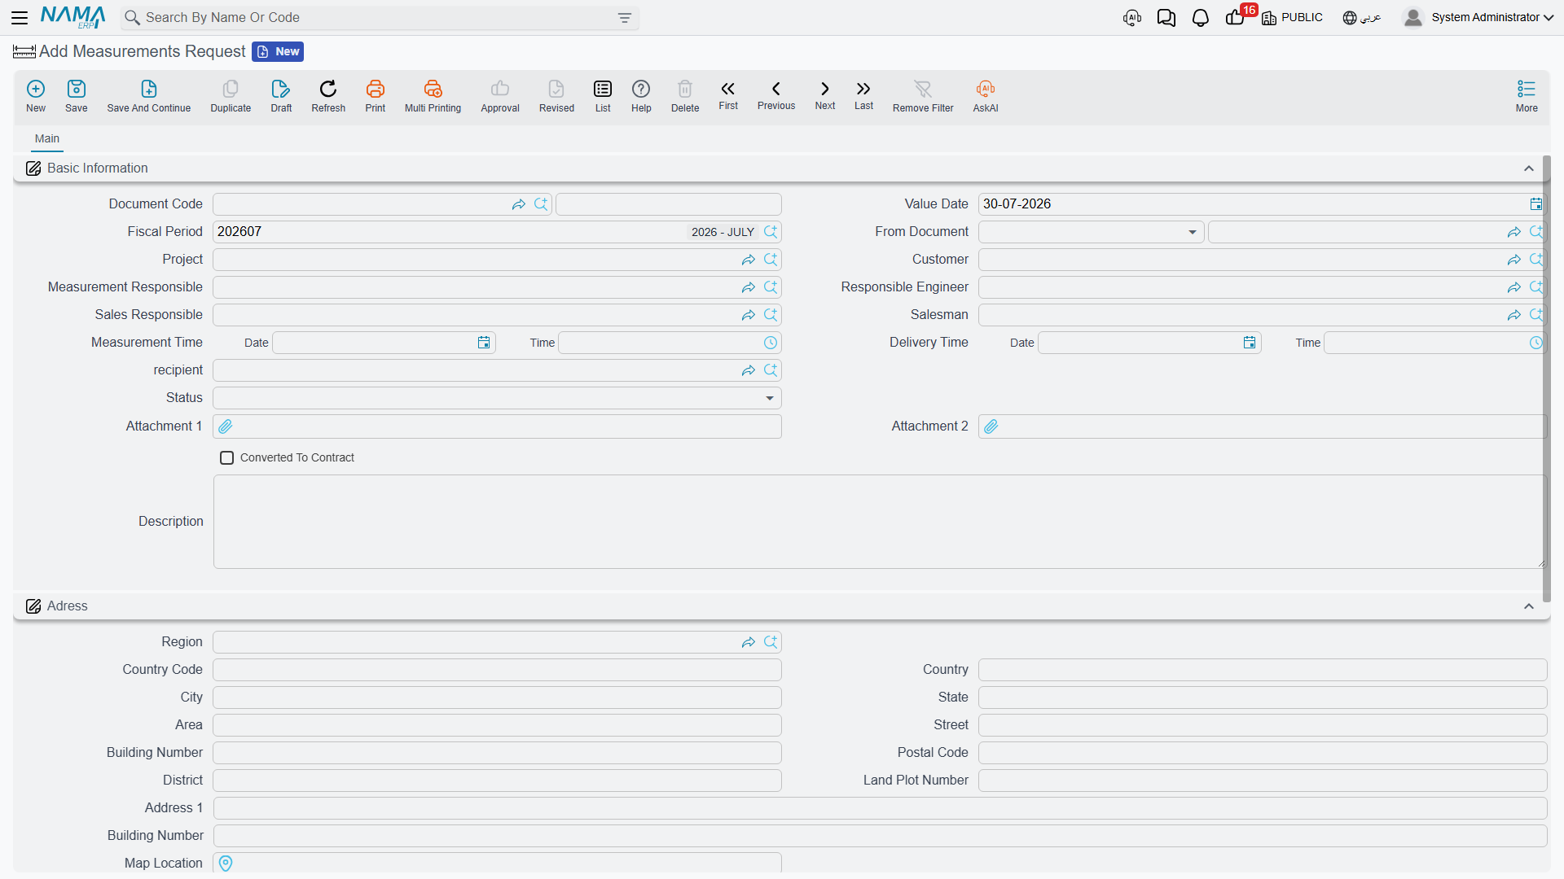Search Fiscal Period lookup icon
This screenshot has width=1564, height=879.
[x=771, y=232]
